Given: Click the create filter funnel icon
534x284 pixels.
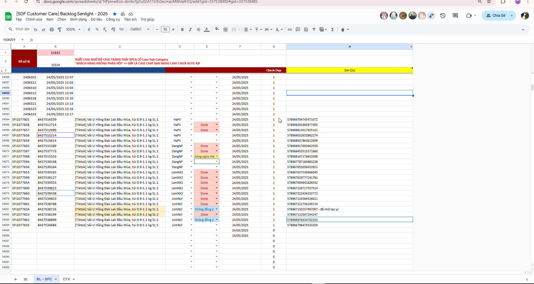Looking at the screenshot, I should click(x=314, y=29).
